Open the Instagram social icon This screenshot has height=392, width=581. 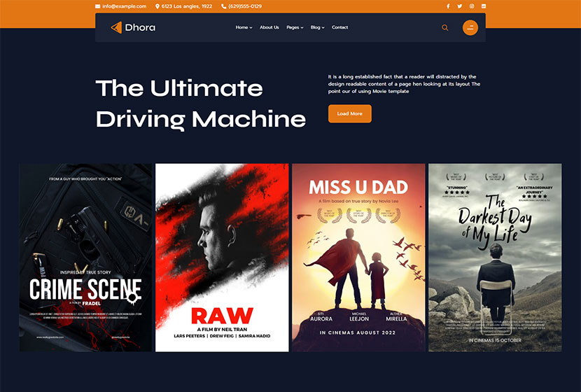tap(472, 6)
